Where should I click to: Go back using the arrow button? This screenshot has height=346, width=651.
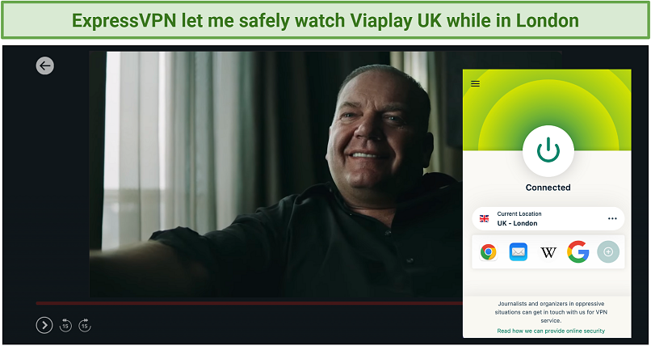45,65
